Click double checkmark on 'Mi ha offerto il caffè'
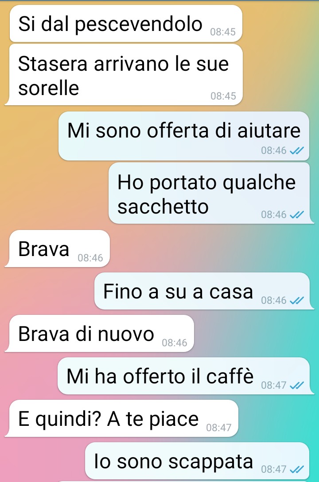The image size is (319, 482). [297, 385]
